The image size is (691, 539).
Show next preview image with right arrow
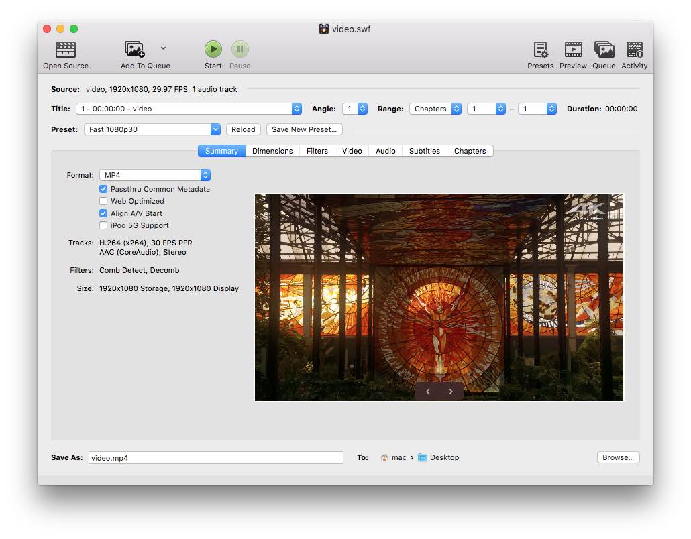coord(451,392)
